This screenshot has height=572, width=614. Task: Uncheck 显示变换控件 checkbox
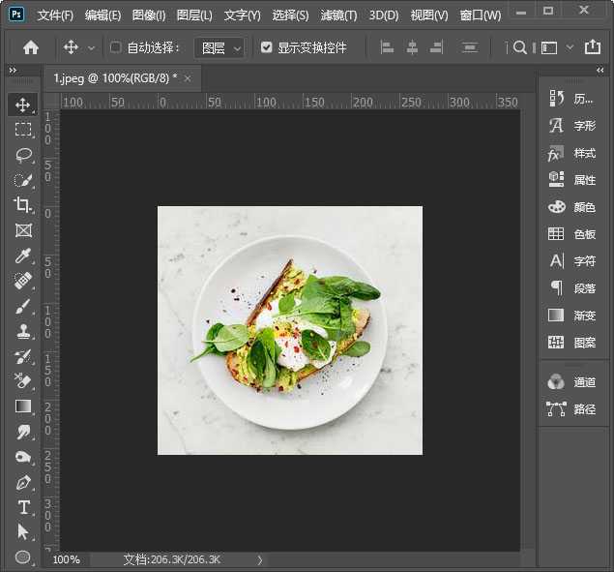[x=267, y=47]
